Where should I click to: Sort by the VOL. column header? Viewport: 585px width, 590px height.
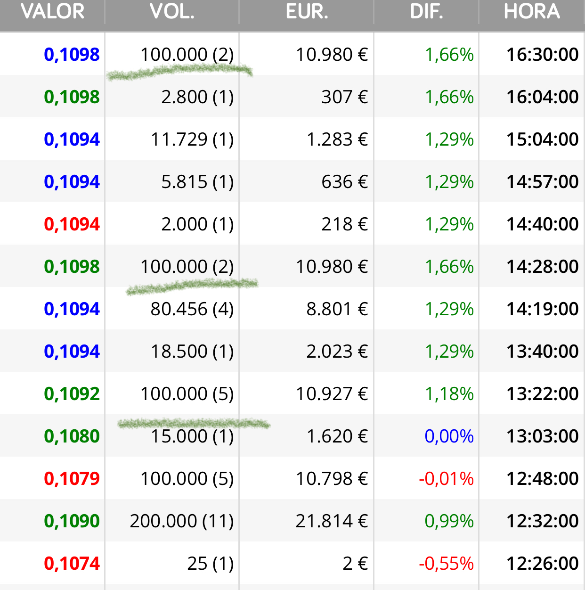(172, 11)
